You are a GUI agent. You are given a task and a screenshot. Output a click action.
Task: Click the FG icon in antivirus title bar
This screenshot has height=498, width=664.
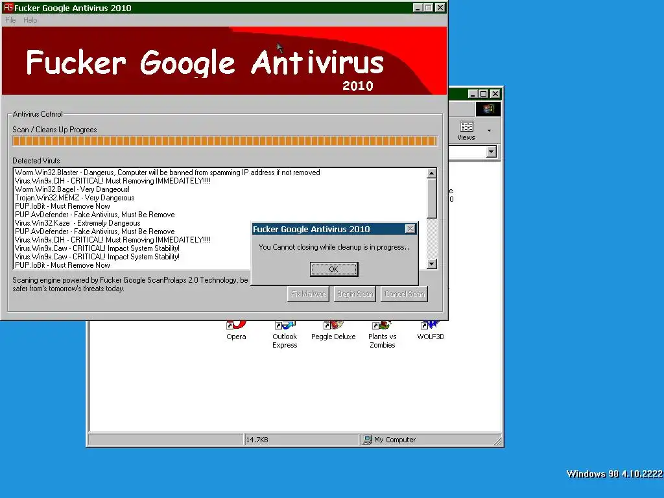8,7
